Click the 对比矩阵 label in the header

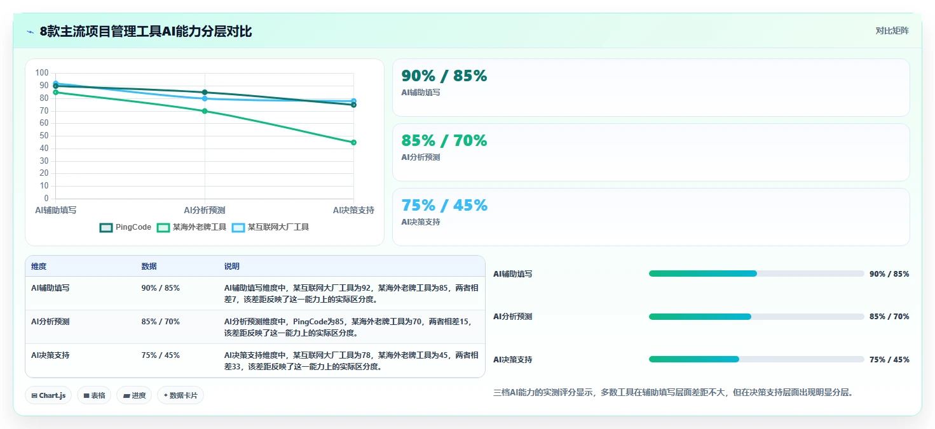(892, 30)
